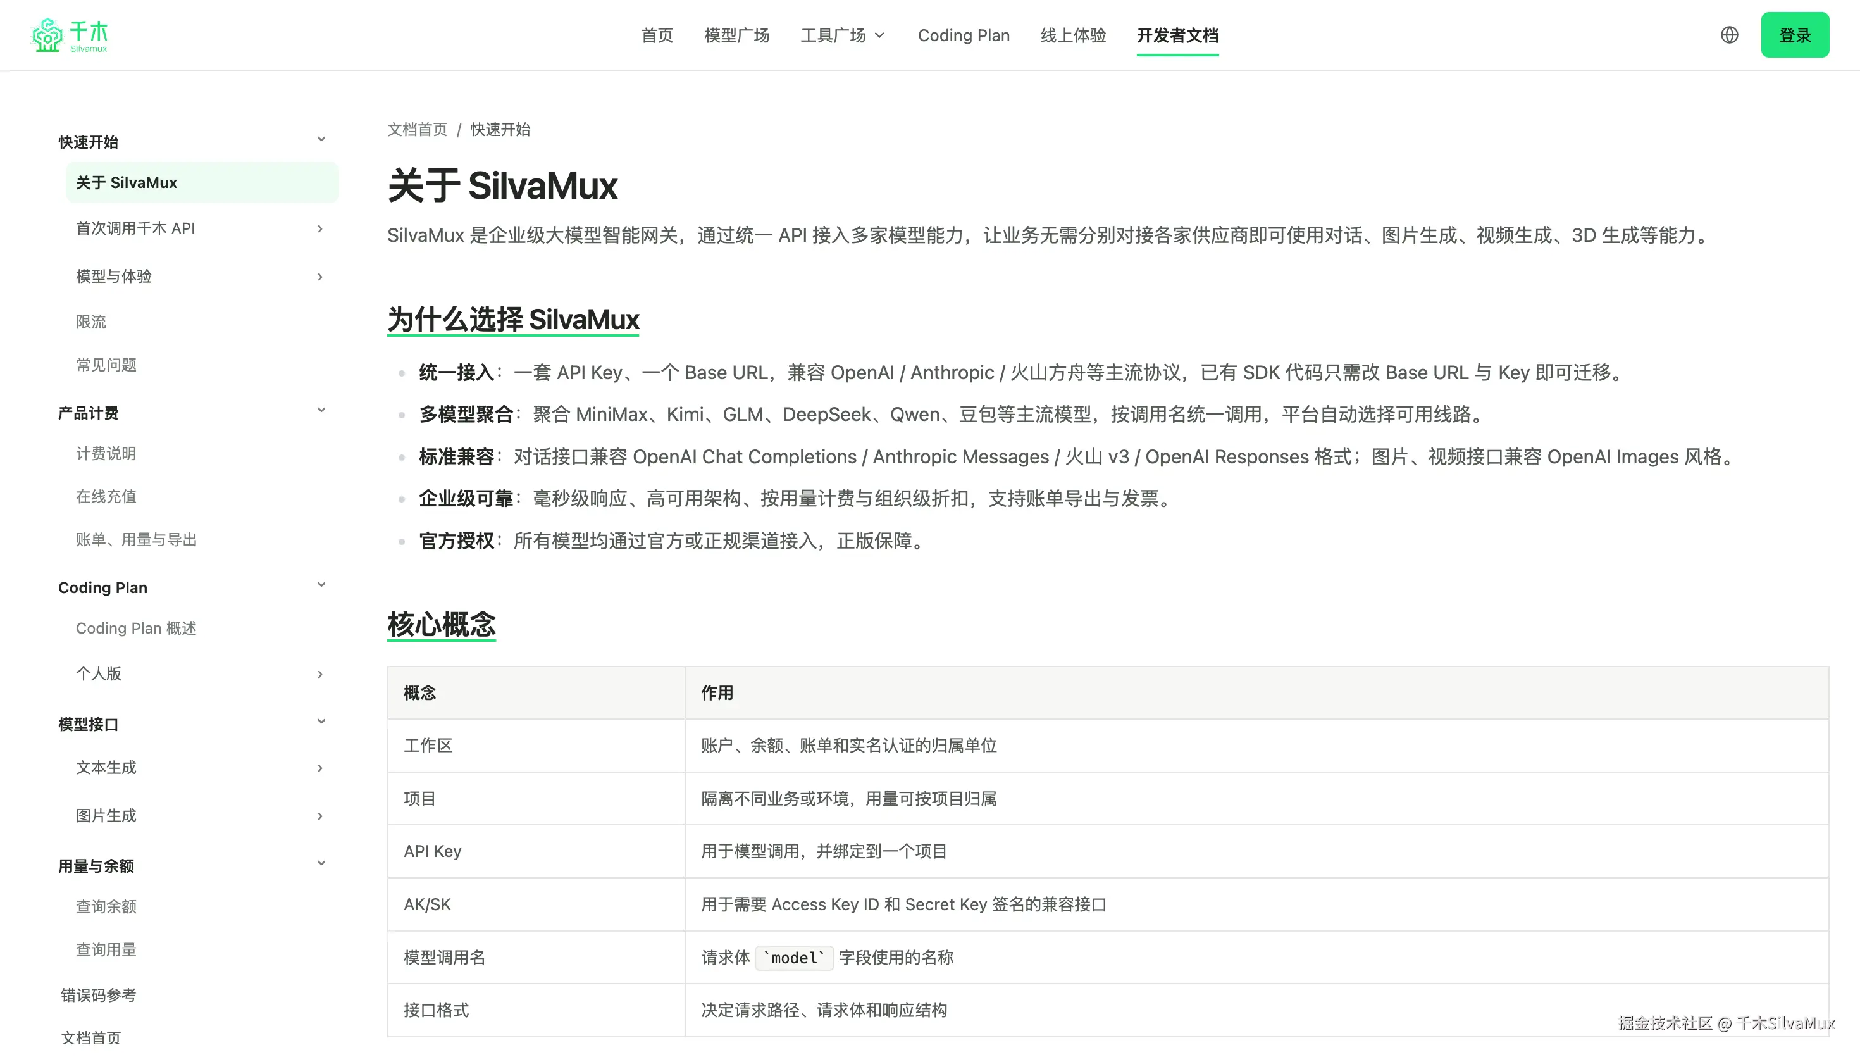
Task: Click the `model` inline code tag
Action: pos(795,958)
